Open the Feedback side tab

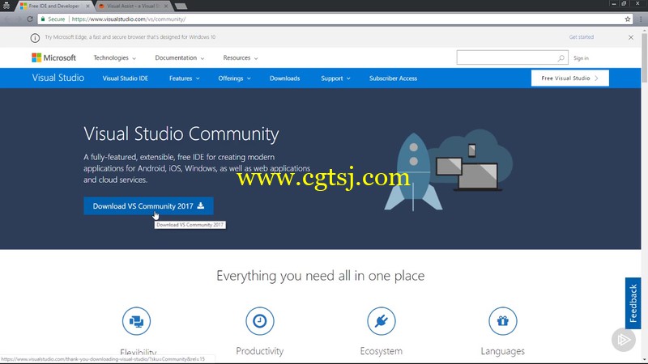pos(633,303)
